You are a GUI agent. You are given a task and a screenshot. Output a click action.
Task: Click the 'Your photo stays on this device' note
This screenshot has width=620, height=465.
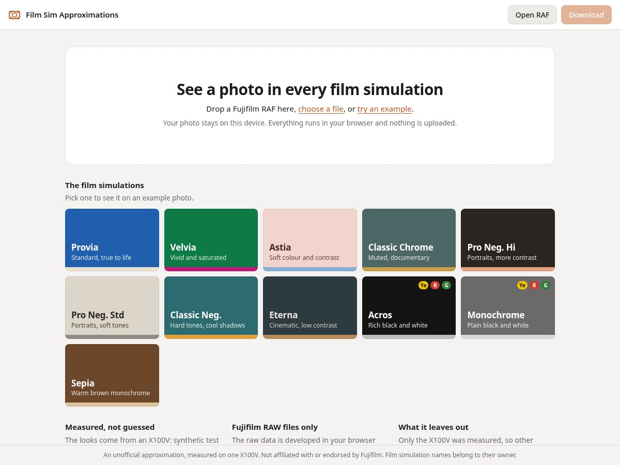coord(310,123)
